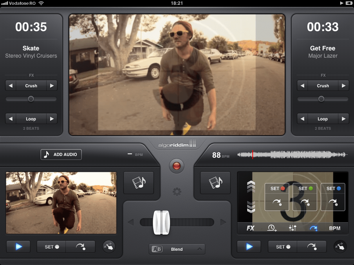Move the crossfader handle
This screenshot has width=354, height=265.
point(161,223)
